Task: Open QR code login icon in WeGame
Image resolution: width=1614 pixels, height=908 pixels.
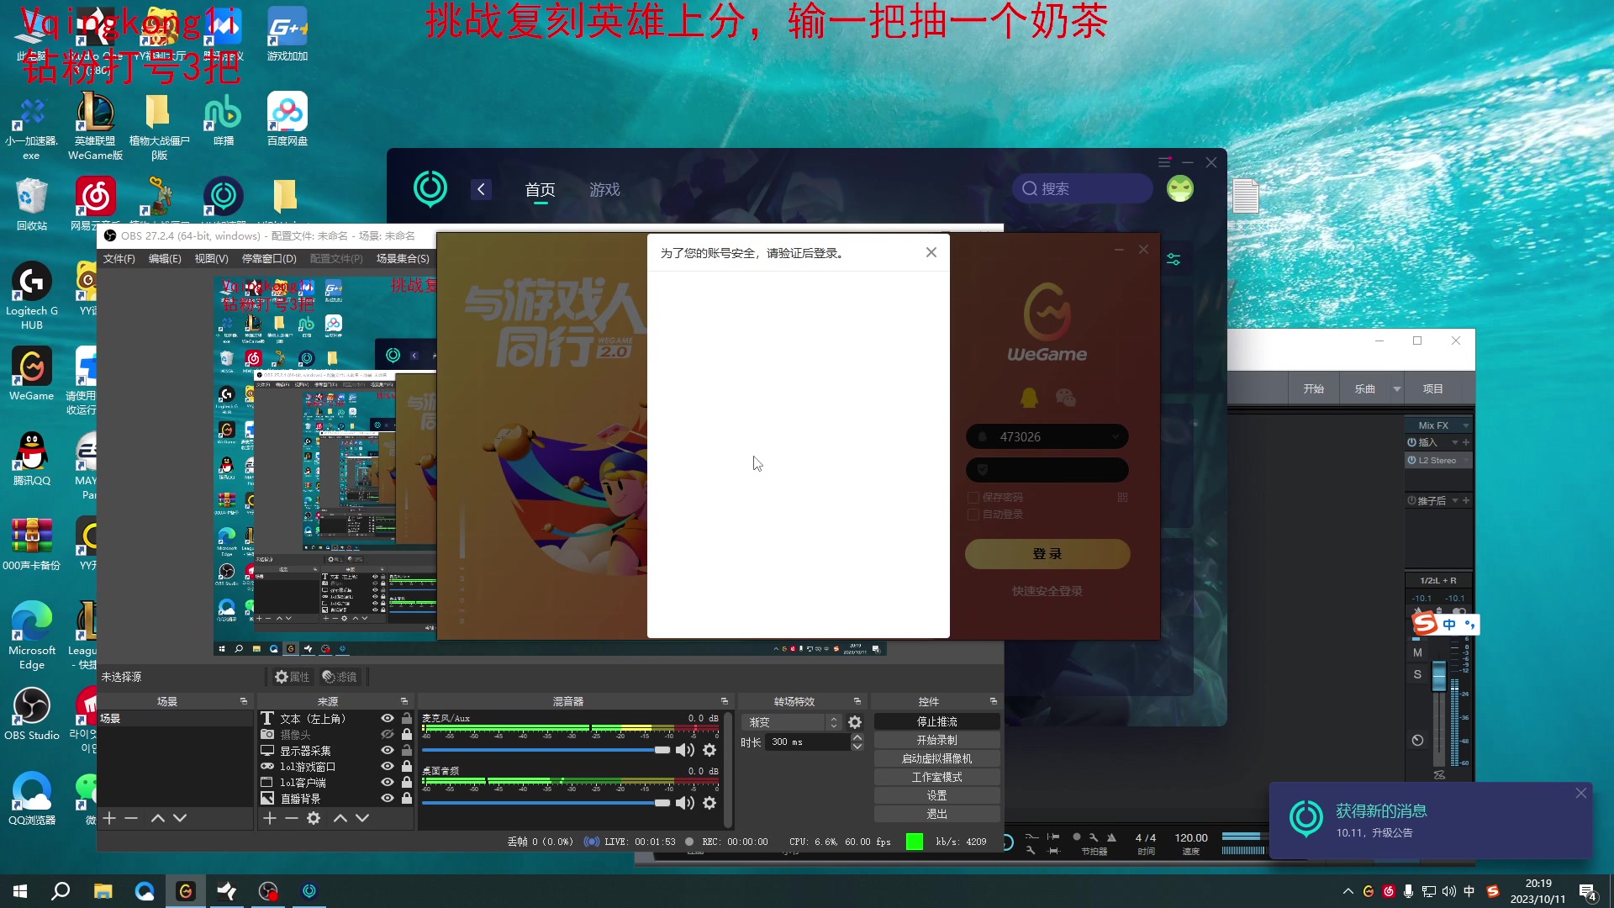Action: [1122, 497]
